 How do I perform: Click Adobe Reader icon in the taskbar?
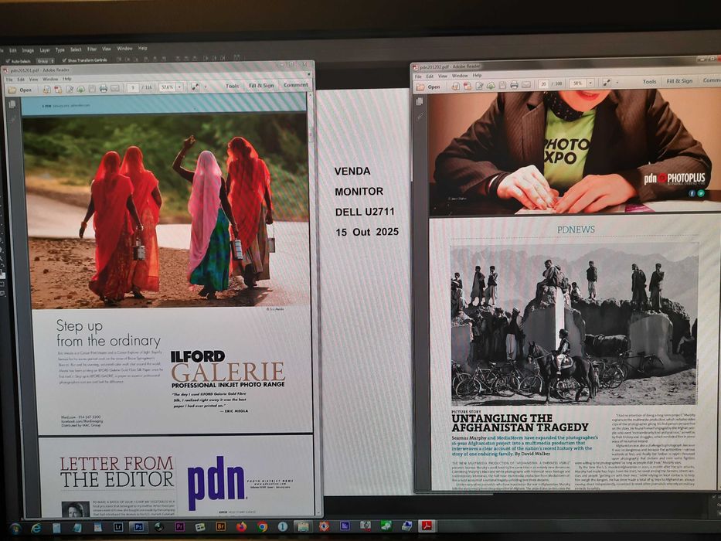(x=427, y=526)
